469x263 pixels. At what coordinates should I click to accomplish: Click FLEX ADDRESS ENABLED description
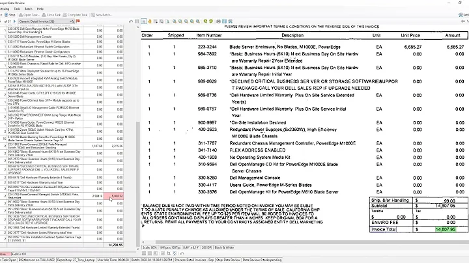tap(257, 150)
